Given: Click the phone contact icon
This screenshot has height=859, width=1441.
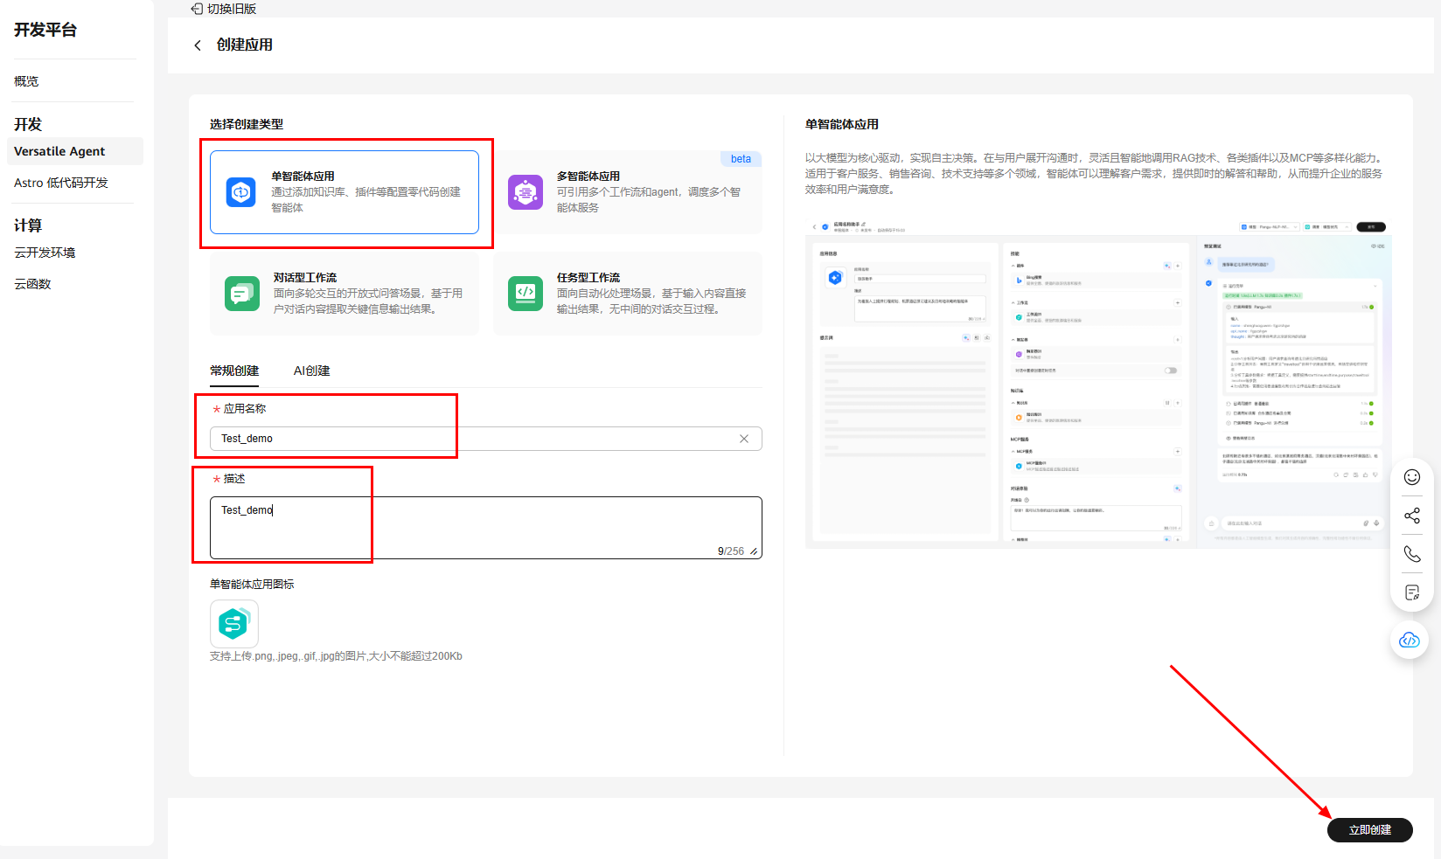Looking at the screenshot, I should 1411,554.
